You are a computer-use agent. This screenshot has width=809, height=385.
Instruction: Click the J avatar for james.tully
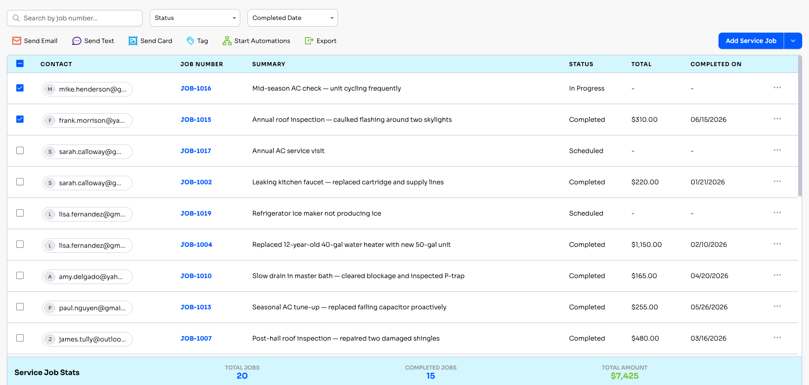50,339
